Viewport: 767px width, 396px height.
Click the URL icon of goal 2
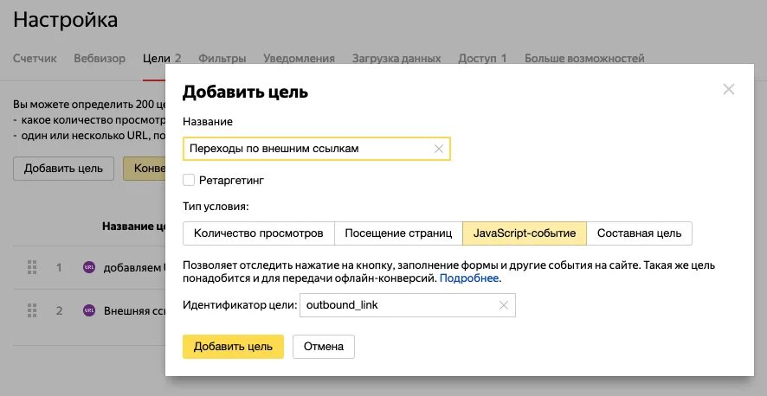tap(89, 310)
